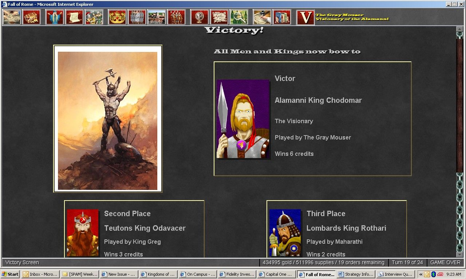Viewport: 466px width, 279px height.
Task: Open the world globe icon
Action: tap(200, 17)
